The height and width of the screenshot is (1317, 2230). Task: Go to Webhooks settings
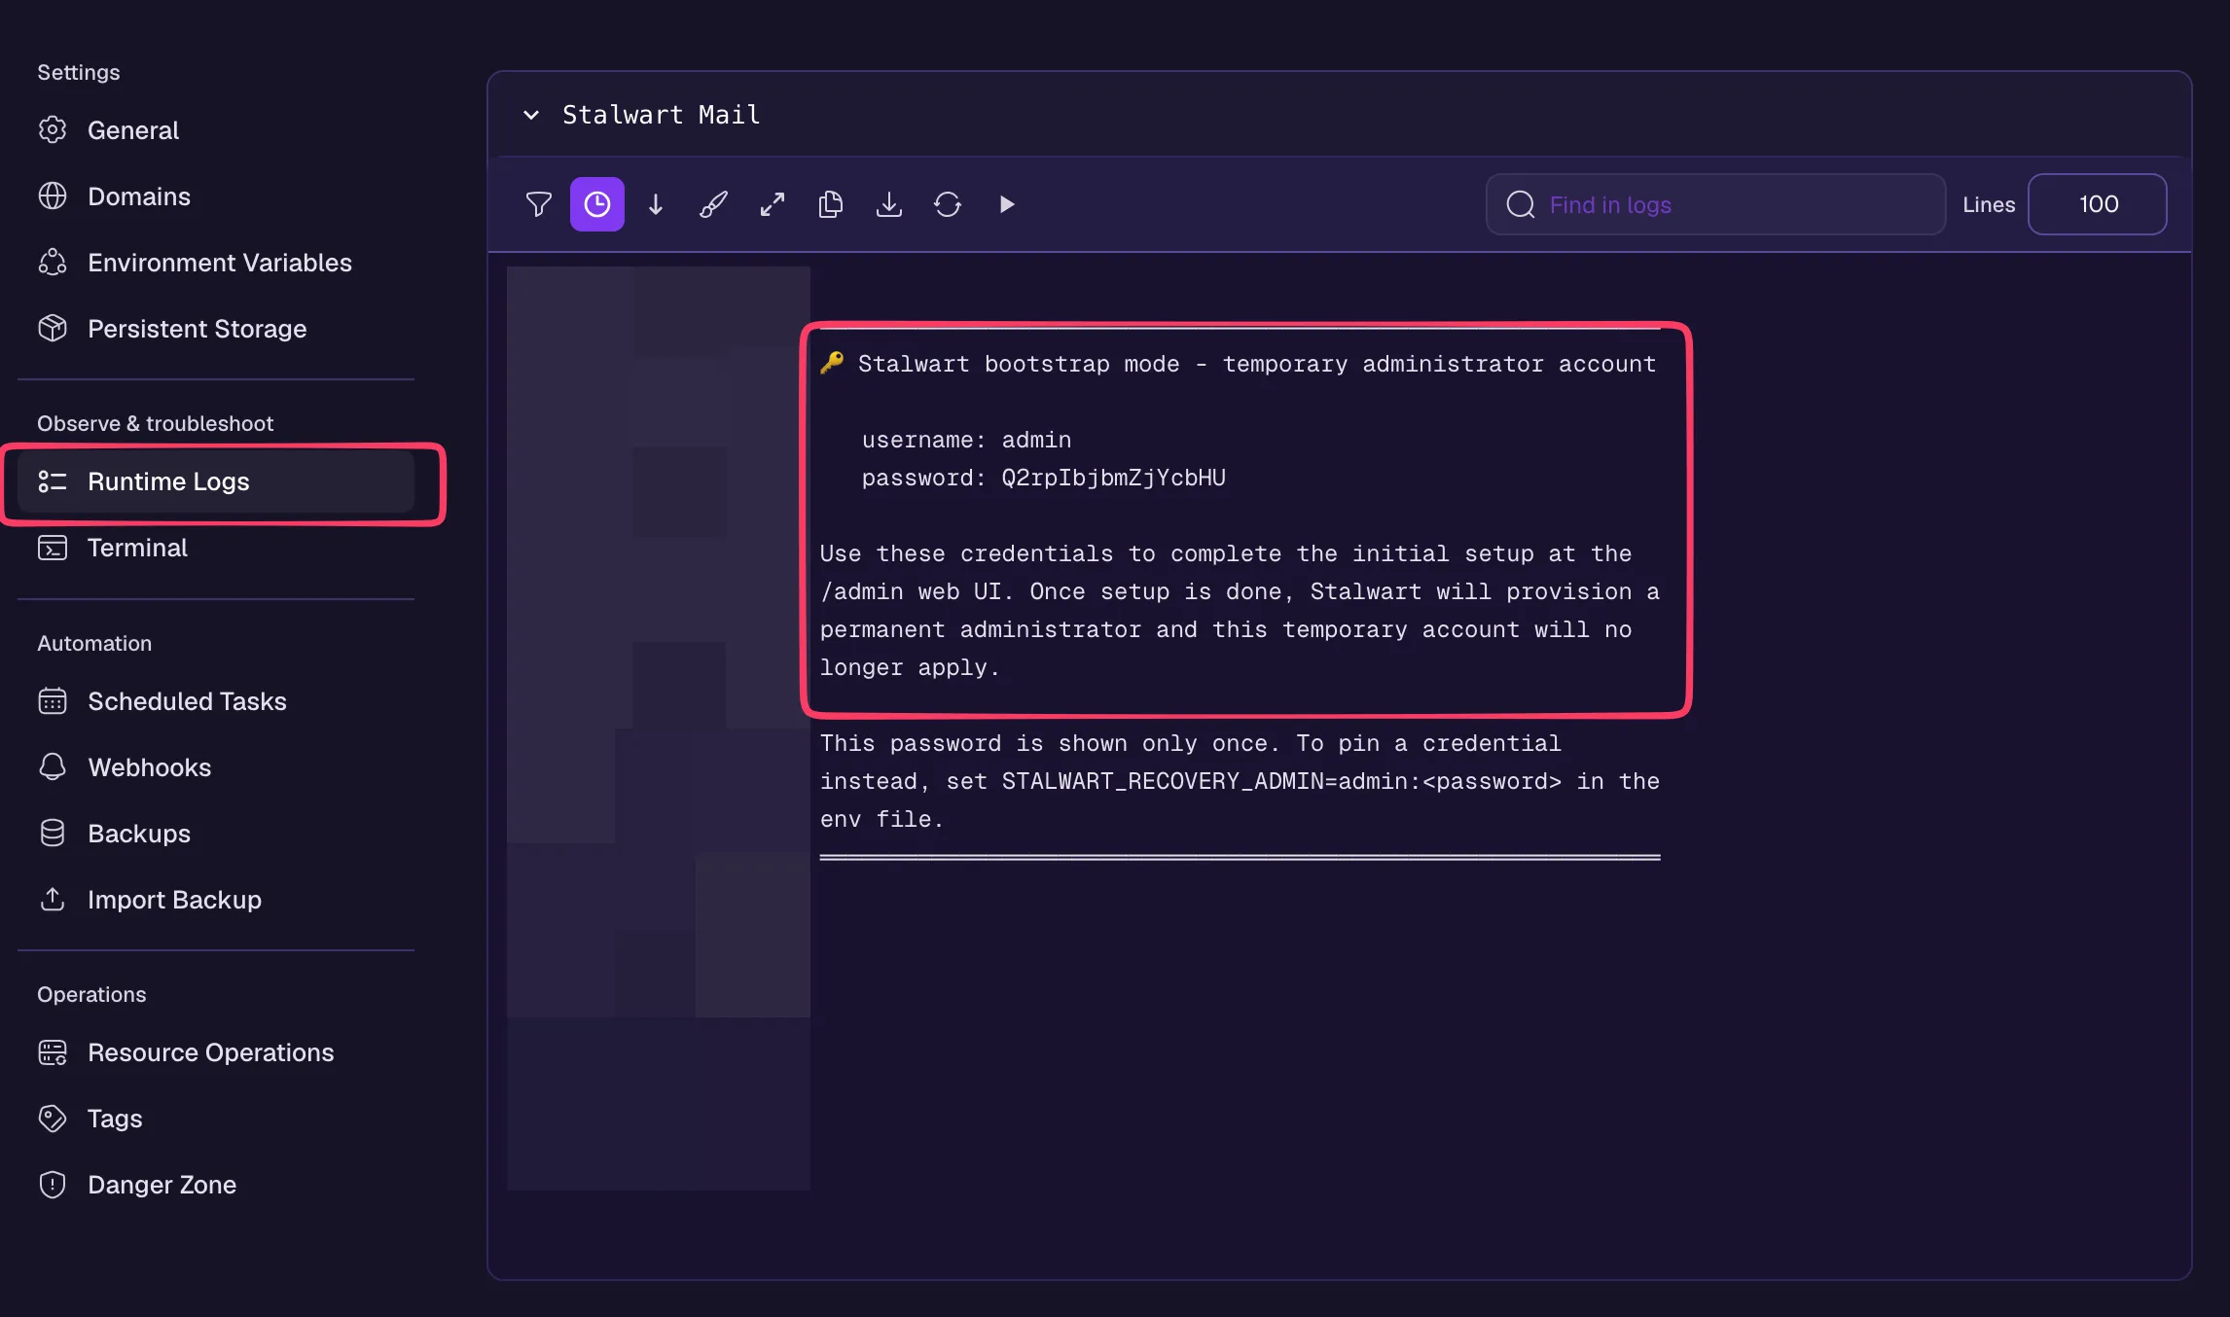coord(216,767)
